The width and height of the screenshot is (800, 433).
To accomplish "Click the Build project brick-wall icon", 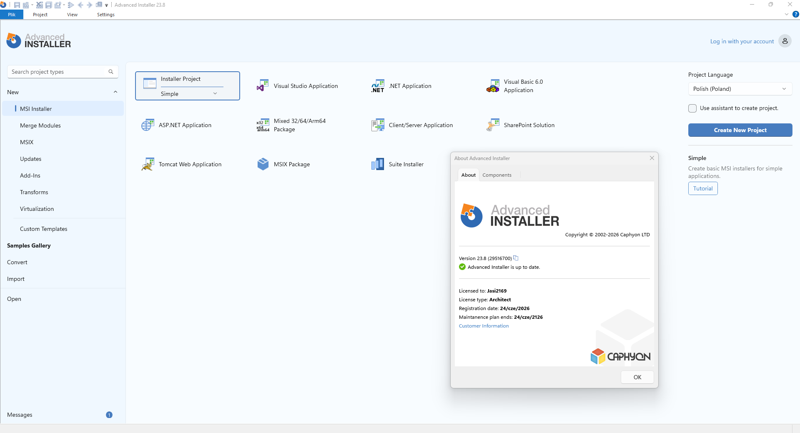I will [x=26, y=5].
